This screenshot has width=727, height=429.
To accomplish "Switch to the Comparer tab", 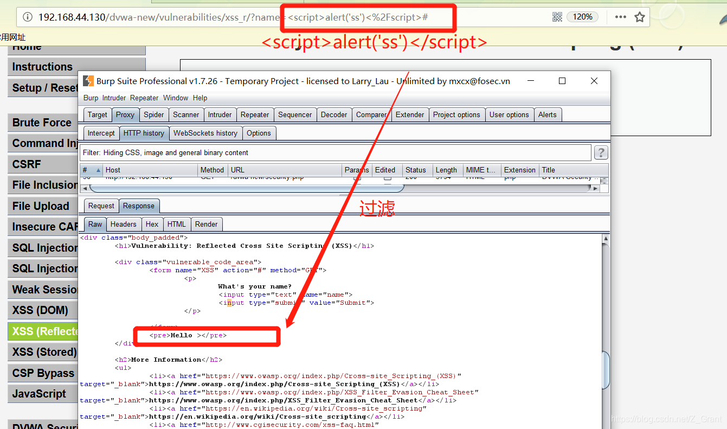I will [371, 114].
